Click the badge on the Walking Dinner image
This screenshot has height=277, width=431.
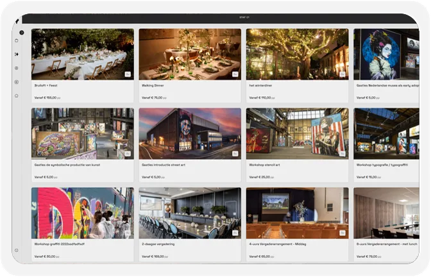pyautogui.click(x=235, y=74)
